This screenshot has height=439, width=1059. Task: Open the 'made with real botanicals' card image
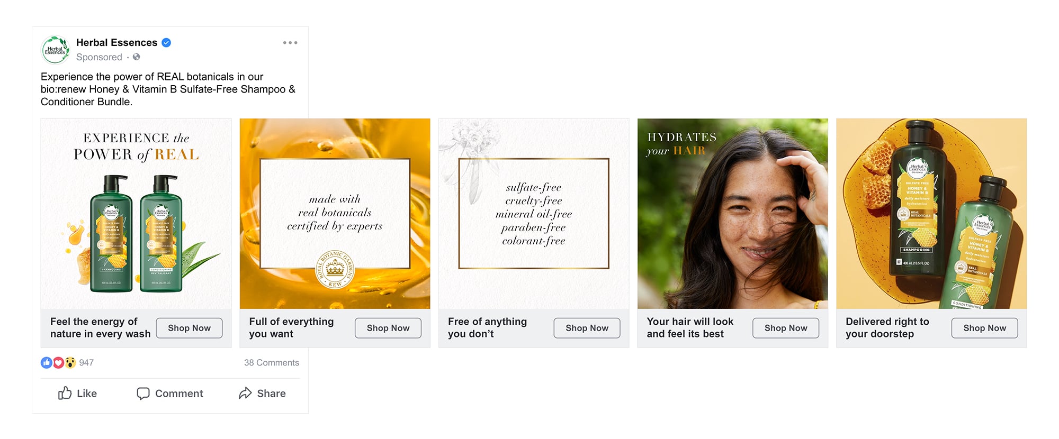click(x=335, y=214)
